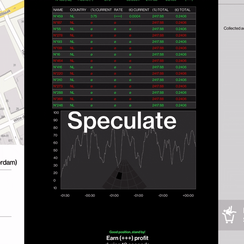Select row N°16
This screenshot has height=244, width=244.
point(124,55)
